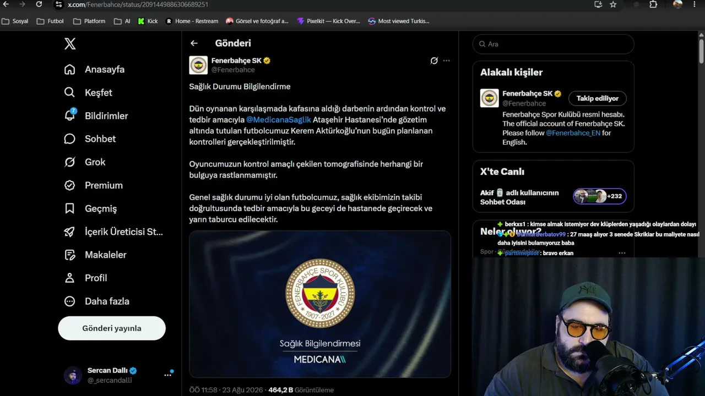
Task: Click the Anasayfa house icon
Action: click(x=69, y=69)
